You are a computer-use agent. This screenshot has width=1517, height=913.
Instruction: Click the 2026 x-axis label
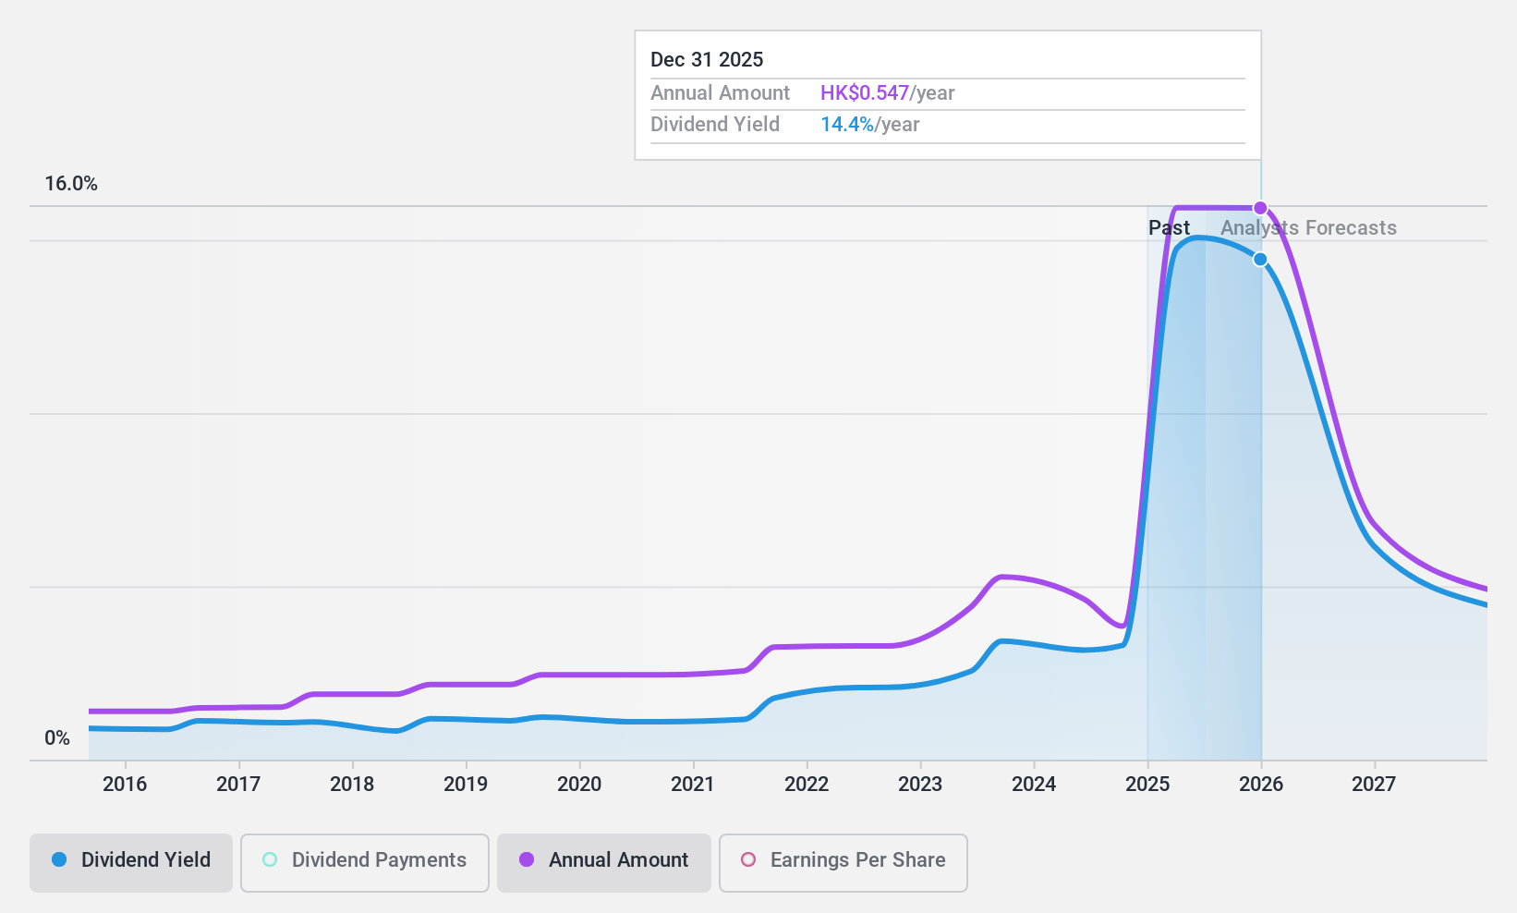click(1261, 785)
